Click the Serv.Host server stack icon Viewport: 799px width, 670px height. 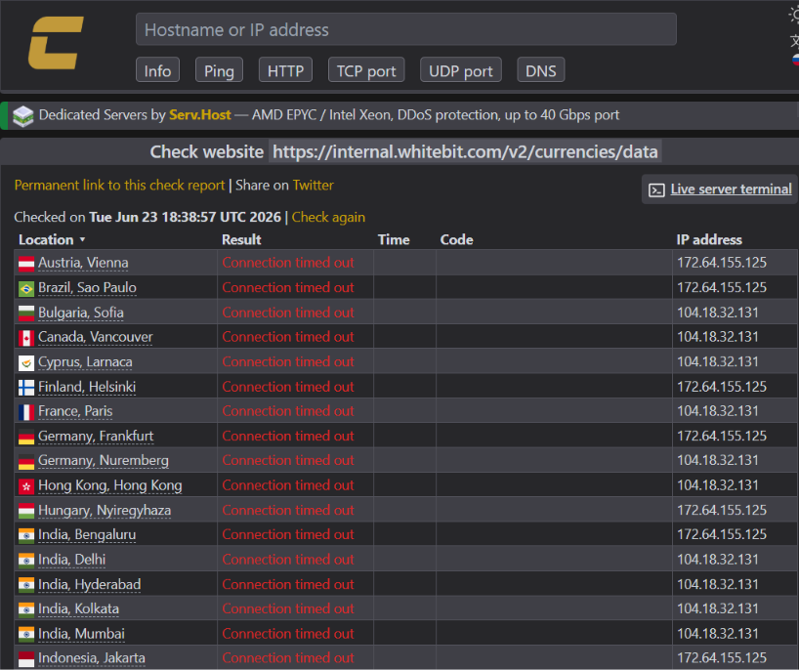22,116
